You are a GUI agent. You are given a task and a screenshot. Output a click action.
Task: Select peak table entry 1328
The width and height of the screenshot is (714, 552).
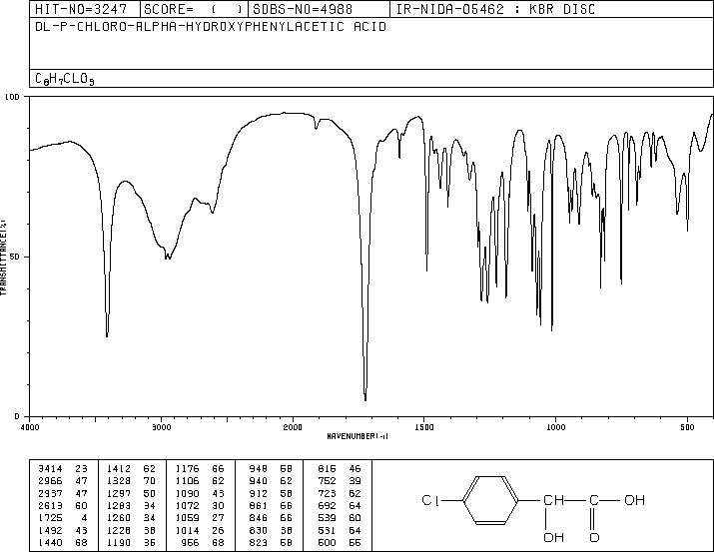coord(131,481)
